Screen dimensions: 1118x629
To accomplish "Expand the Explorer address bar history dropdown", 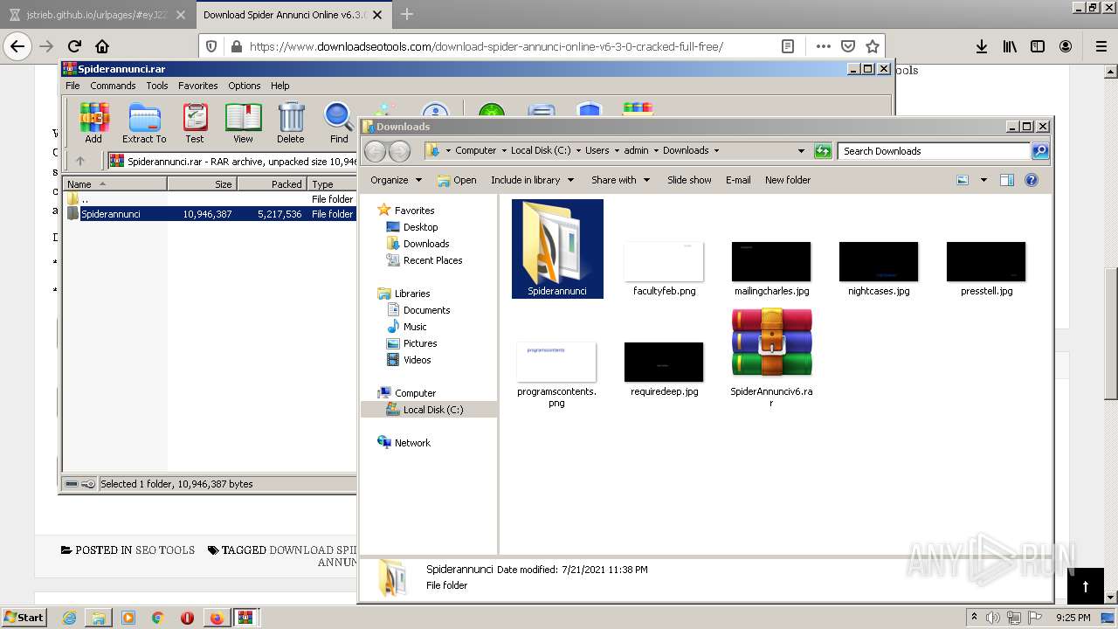I will click(801, 151).
